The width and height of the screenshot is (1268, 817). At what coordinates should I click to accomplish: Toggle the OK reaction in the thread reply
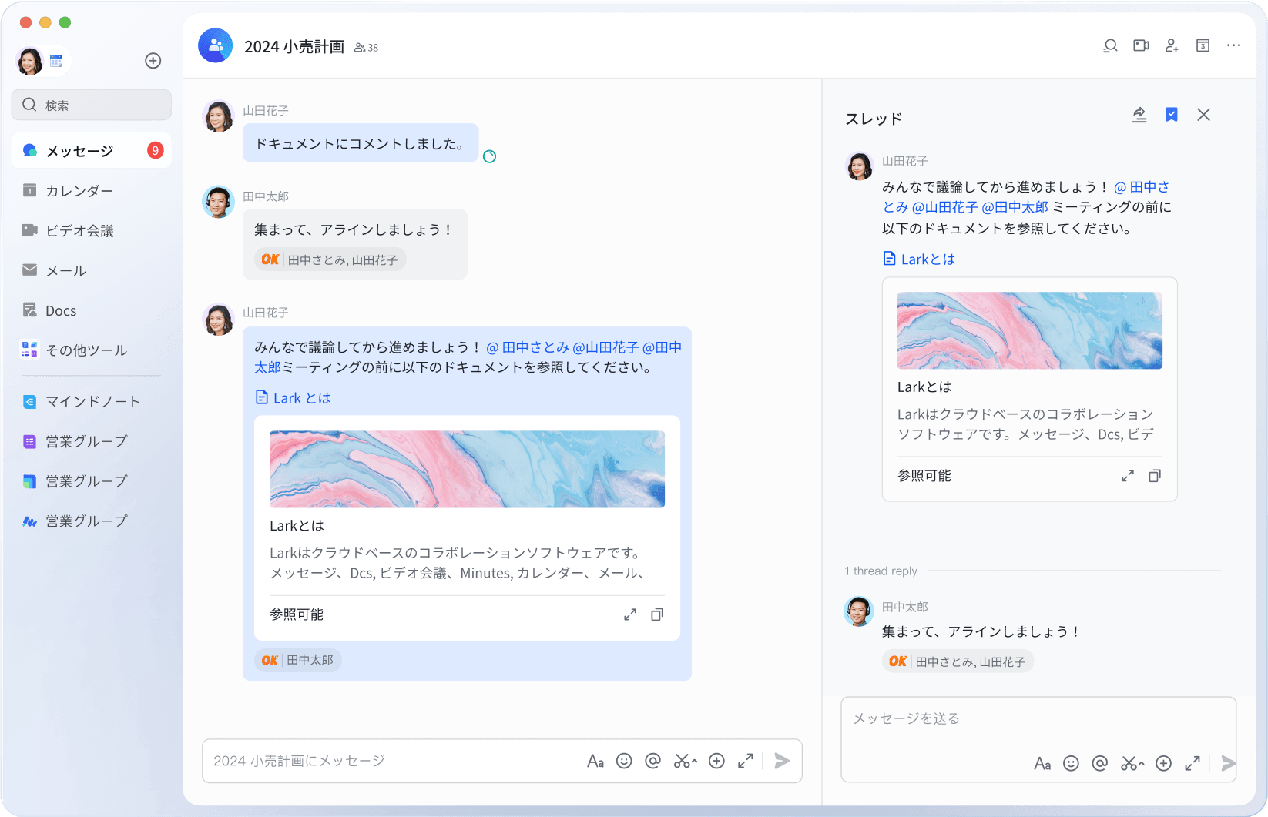point(958,661)
